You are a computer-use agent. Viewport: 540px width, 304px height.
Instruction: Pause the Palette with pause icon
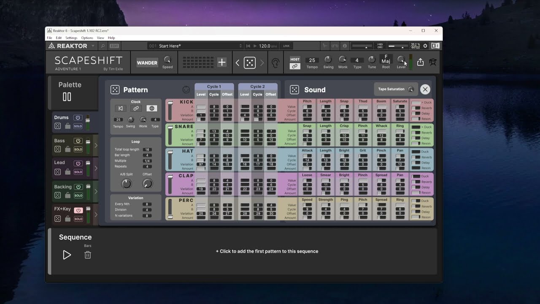point(67,97)
